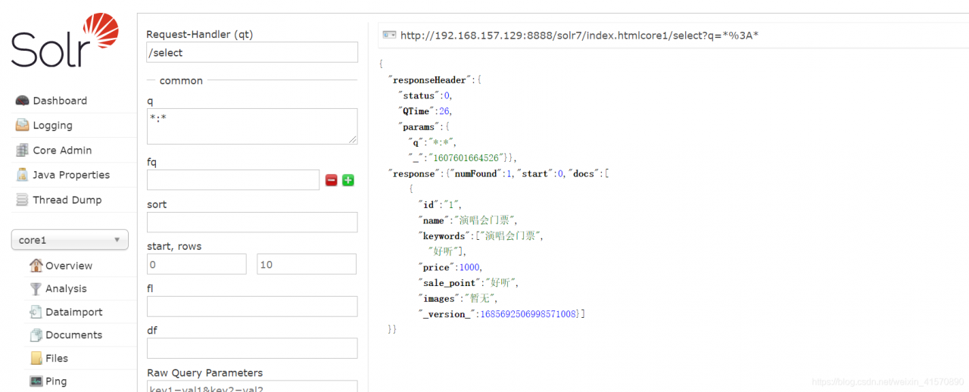969x392 pixels.
Task: Click the common section label
Action: 181,80
